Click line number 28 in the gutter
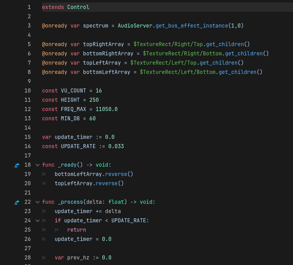 [28, 258]
